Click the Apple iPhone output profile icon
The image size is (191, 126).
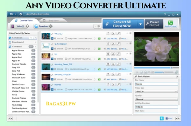pos(170,24)
